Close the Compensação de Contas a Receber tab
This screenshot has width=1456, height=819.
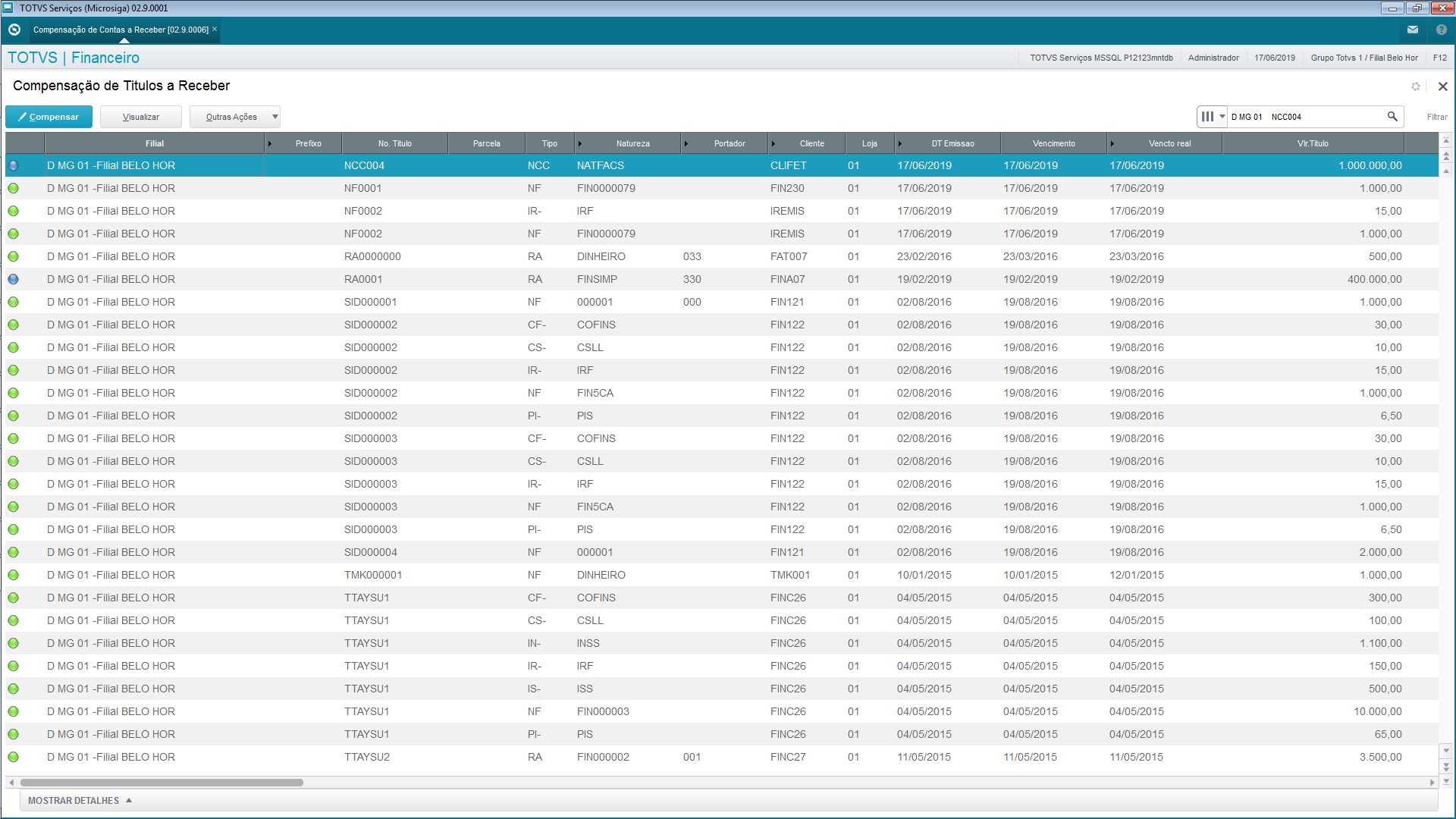pos(215,29)
